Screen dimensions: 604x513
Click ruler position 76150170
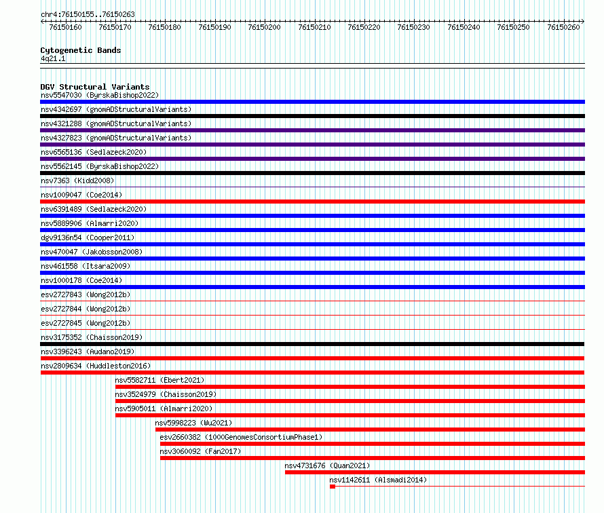[115, 27]
